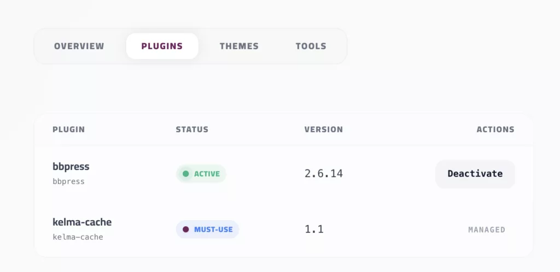Click the Must-Use badge for kelma-cache
The height and width of the screenshot is (272, 560).
207,229
